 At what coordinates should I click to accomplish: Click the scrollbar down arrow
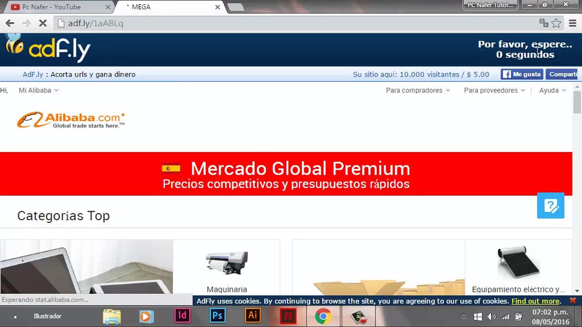coord(577,291)
